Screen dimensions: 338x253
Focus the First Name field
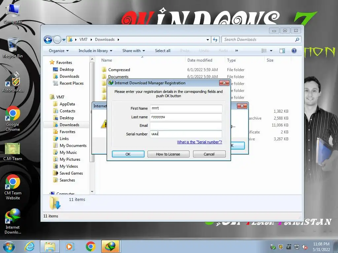click(186, 108)
